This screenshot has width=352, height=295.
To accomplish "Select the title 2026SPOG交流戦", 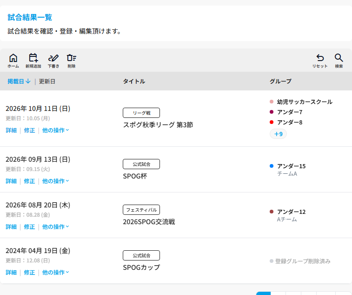I will point(149,222).
